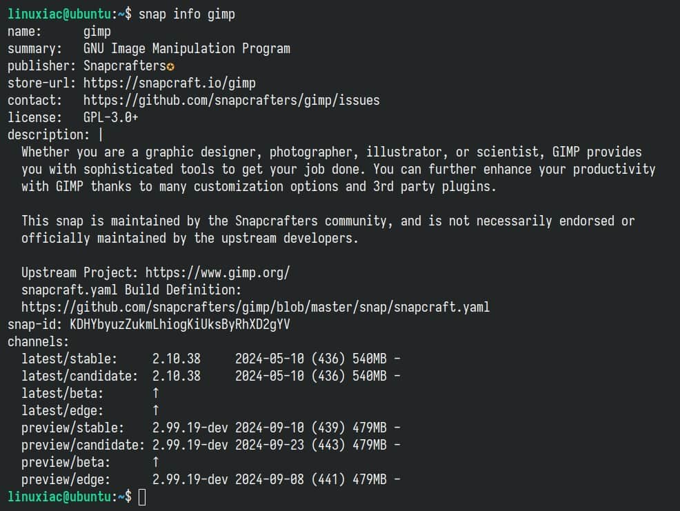Click the latest/candidate 540MB size
The height and width of the screenshot is (511, 680).
(x=370, y=376)
